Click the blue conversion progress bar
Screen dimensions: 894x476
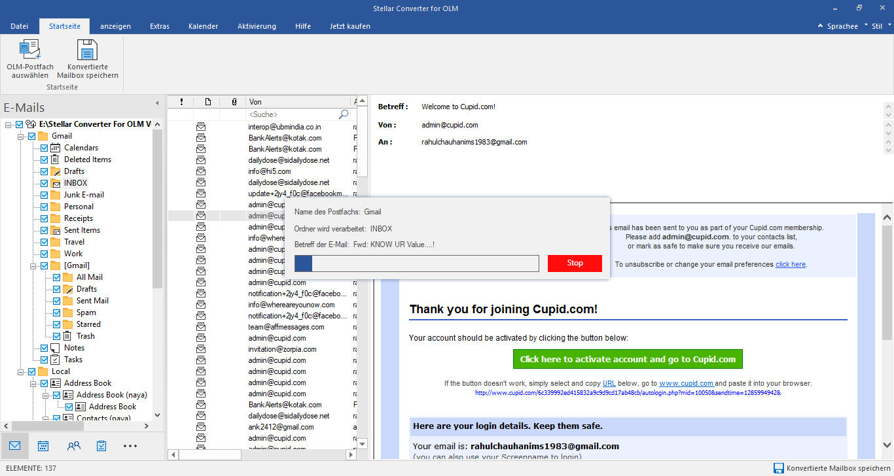[416, 263]
